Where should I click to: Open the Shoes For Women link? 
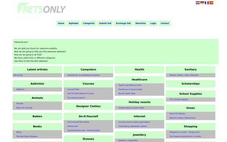pos(177,114)
